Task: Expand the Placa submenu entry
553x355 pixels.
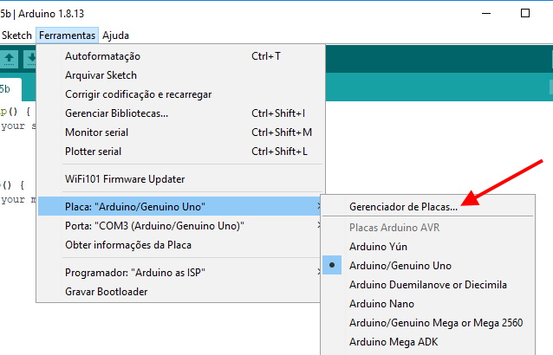Action: click(x=180, y=206)
